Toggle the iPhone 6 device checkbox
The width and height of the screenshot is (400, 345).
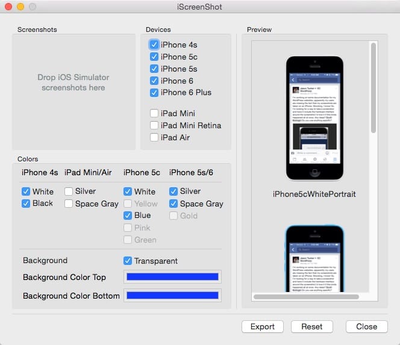coord(154,81)
